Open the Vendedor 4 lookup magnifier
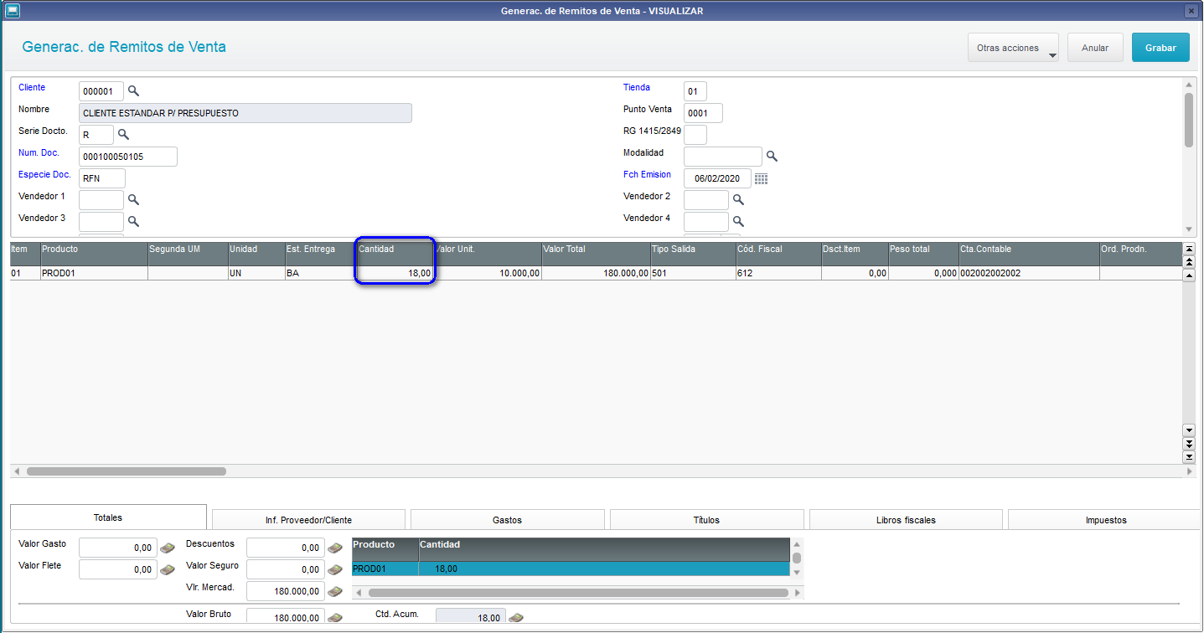This screenshot has width=1204, height=633. (x=738, y=221)
